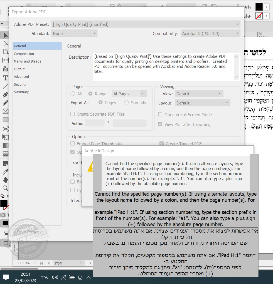
Task: Open the Compatibility Acrobat 5 dropdown
Action: click(210, 33)
